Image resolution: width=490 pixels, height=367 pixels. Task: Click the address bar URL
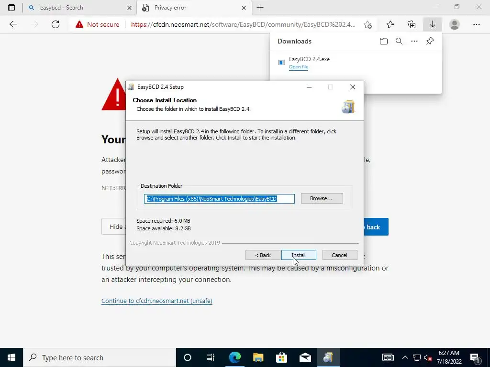click(243, 24)
